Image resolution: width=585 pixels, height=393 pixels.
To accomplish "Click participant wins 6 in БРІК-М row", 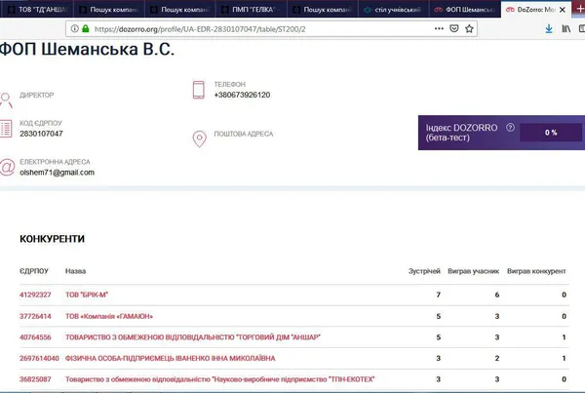I will tap(496, 295).
